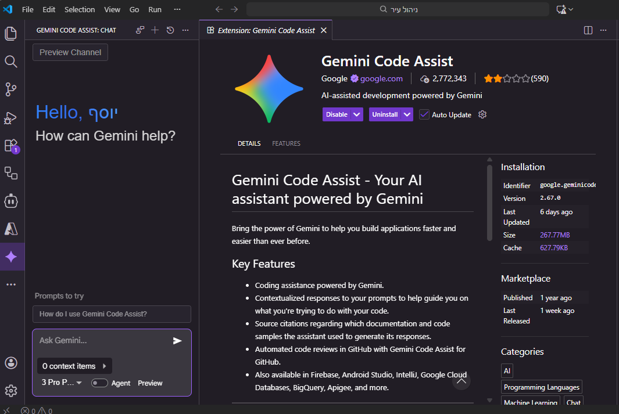Open the Uninstall dropdown arrow
The image size is (619, 414).
point(407,114)
